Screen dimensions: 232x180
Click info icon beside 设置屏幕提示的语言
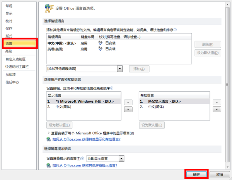click(x=83, y=158)
